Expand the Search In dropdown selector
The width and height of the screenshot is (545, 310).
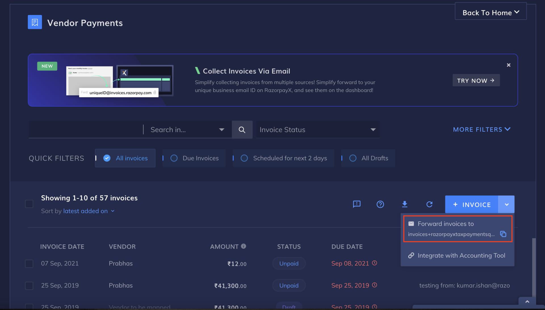[221, 129]
